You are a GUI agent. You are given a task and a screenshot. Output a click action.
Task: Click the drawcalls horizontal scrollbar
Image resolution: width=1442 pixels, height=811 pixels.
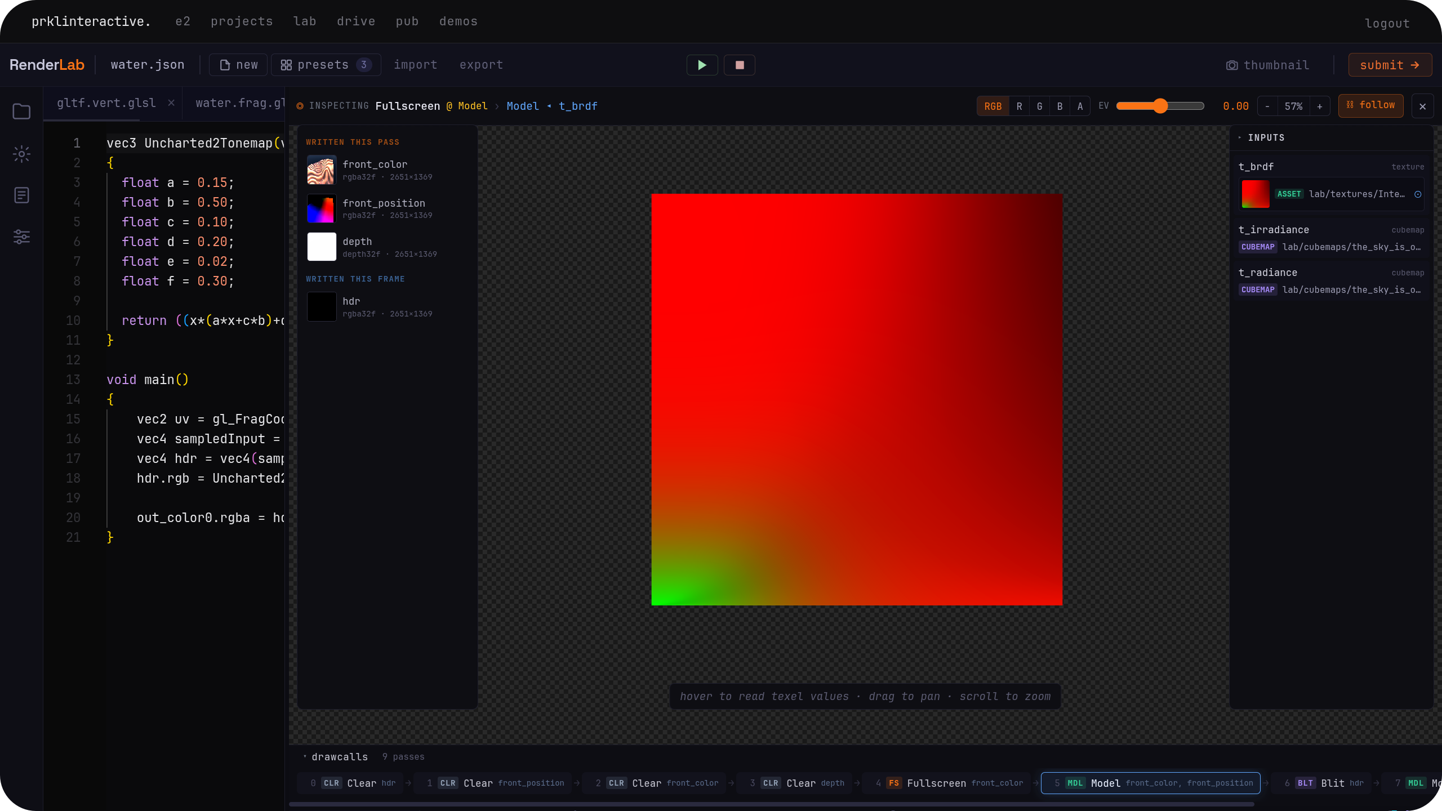[771, 805]
